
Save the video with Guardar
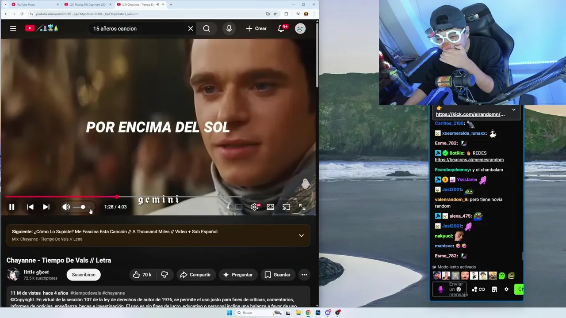[x=278, y=275]
